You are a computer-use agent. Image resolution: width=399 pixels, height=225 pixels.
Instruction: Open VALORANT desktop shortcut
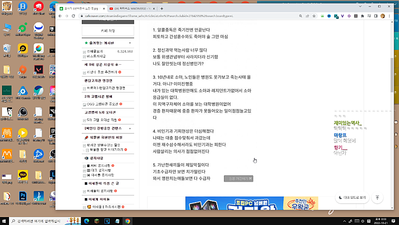38,71
